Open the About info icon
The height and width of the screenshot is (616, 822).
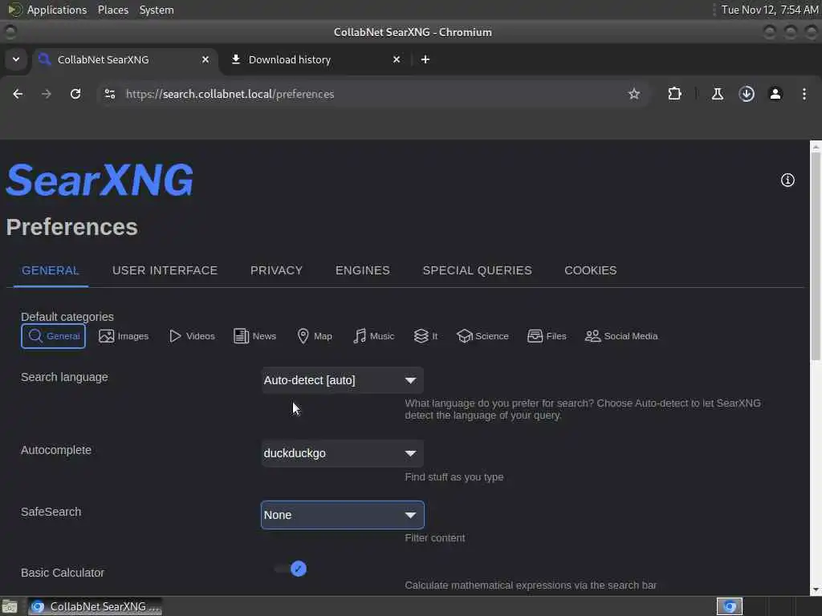click(x=787, y=180)
